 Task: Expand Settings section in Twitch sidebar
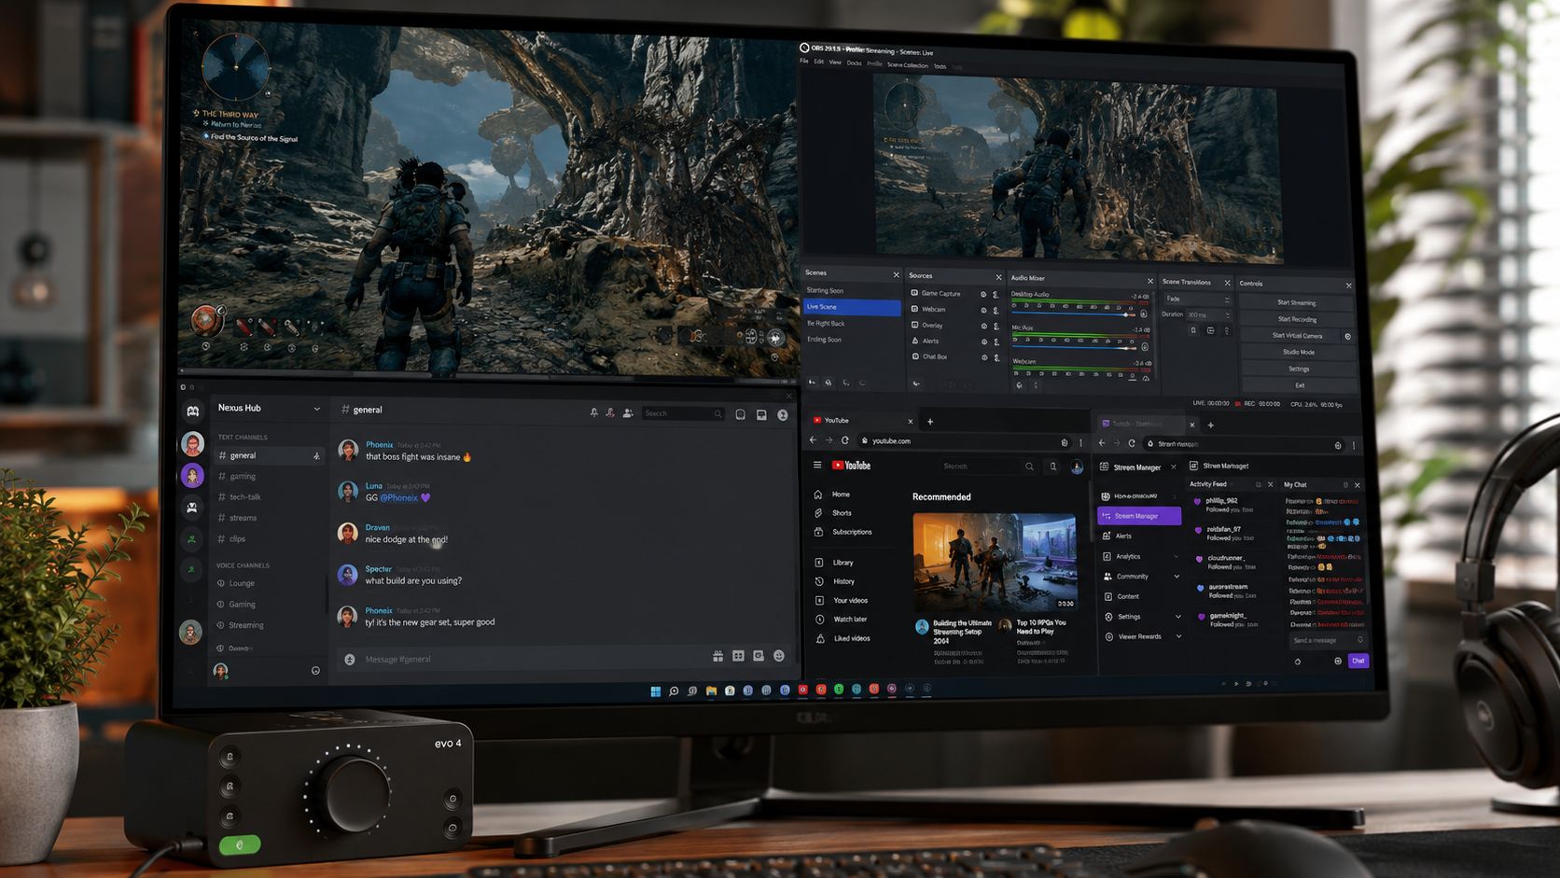pos(1177,617)
